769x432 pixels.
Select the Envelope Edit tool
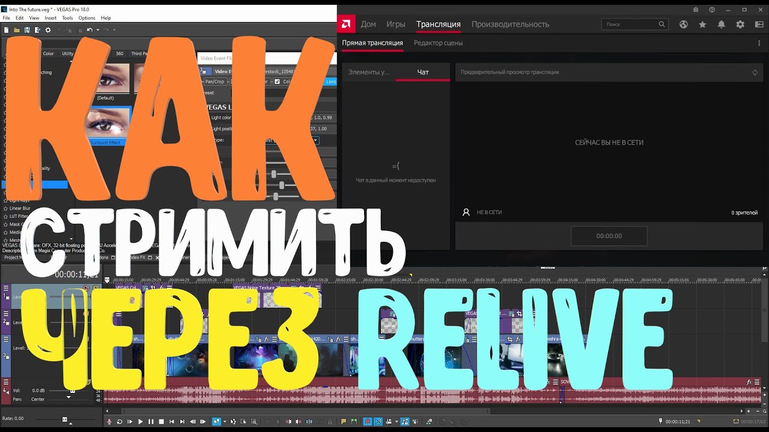click(233, 422)
